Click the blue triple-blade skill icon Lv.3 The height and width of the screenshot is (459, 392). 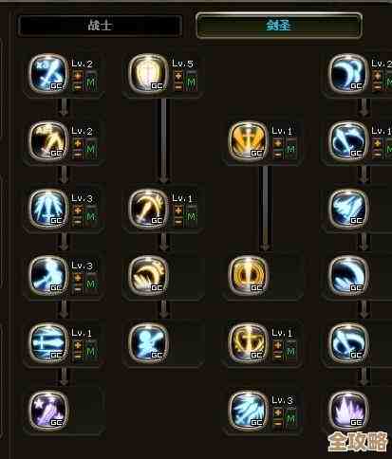tap(48, 209)
